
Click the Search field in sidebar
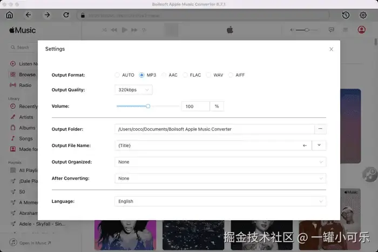(23, 48)
